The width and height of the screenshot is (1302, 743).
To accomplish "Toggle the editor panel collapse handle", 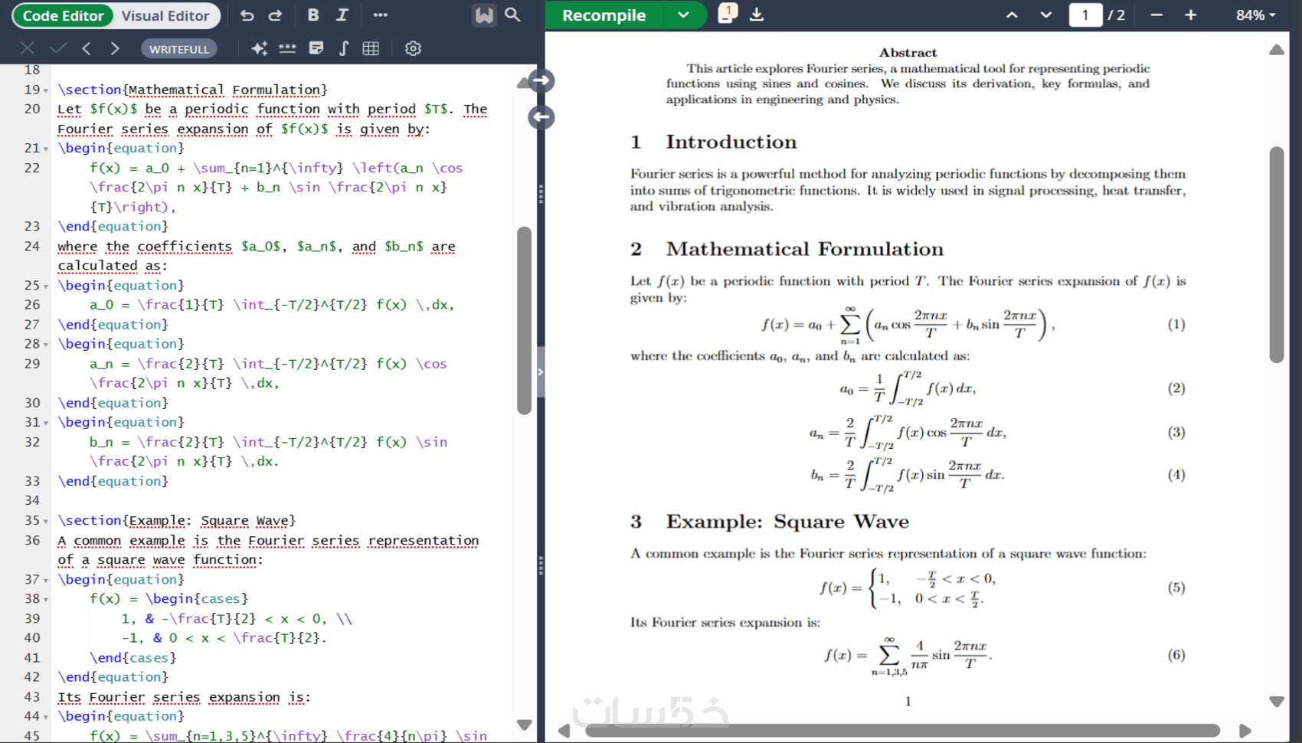I will 540,372.
